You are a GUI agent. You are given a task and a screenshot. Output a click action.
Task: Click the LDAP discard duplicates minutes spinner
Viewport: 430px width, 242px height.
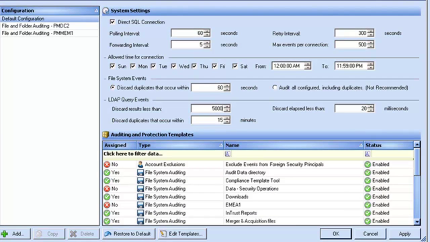[226, 120]
